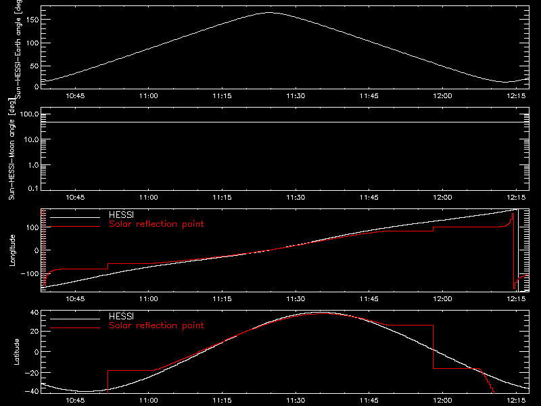Click the 1.0 tick on Moon angle axis
Viewport: 541px width, 406px height.
point(33,165)
